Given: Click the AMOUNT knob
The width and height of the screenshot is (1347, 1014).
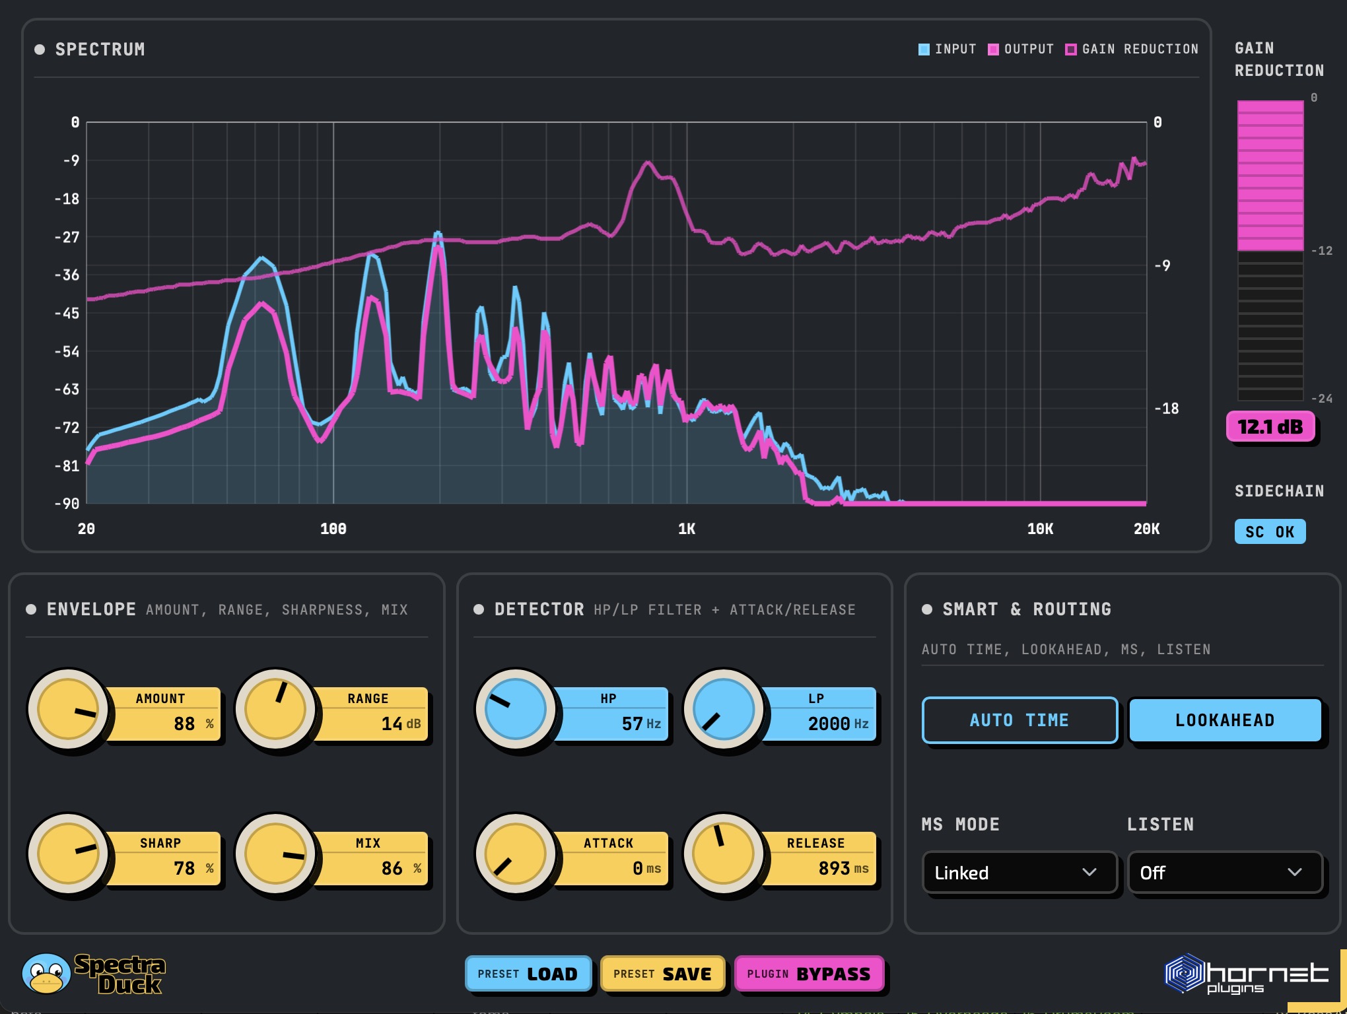Looking at the screenshot, I should 68,710.
